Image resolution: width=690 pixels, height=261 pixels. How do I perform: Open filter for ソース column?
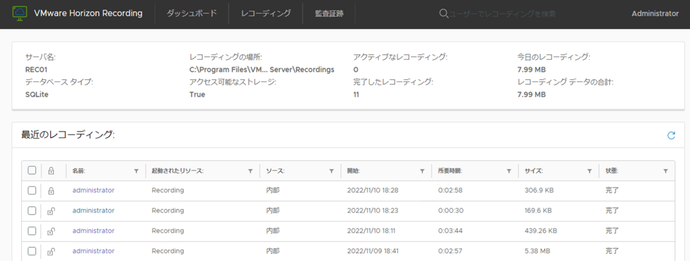(x=332, y=171)
